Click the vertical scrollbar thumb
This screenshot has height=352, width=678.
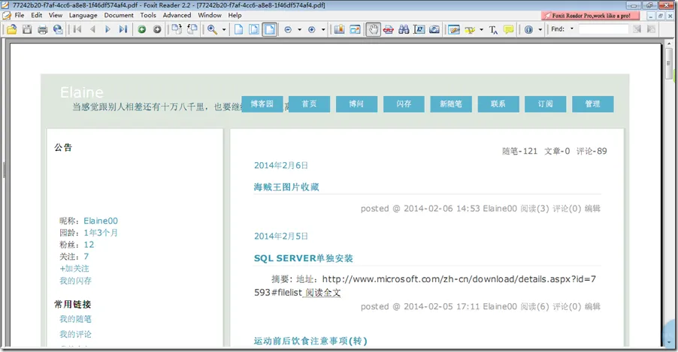click(669, 62)
